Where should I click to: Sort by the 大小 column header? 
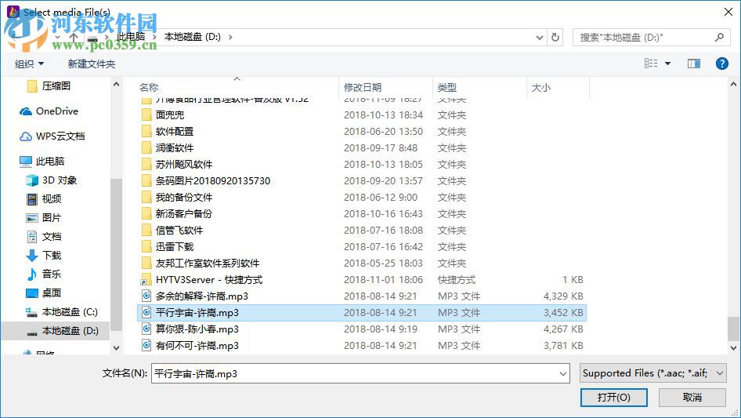tap(541, 88)
